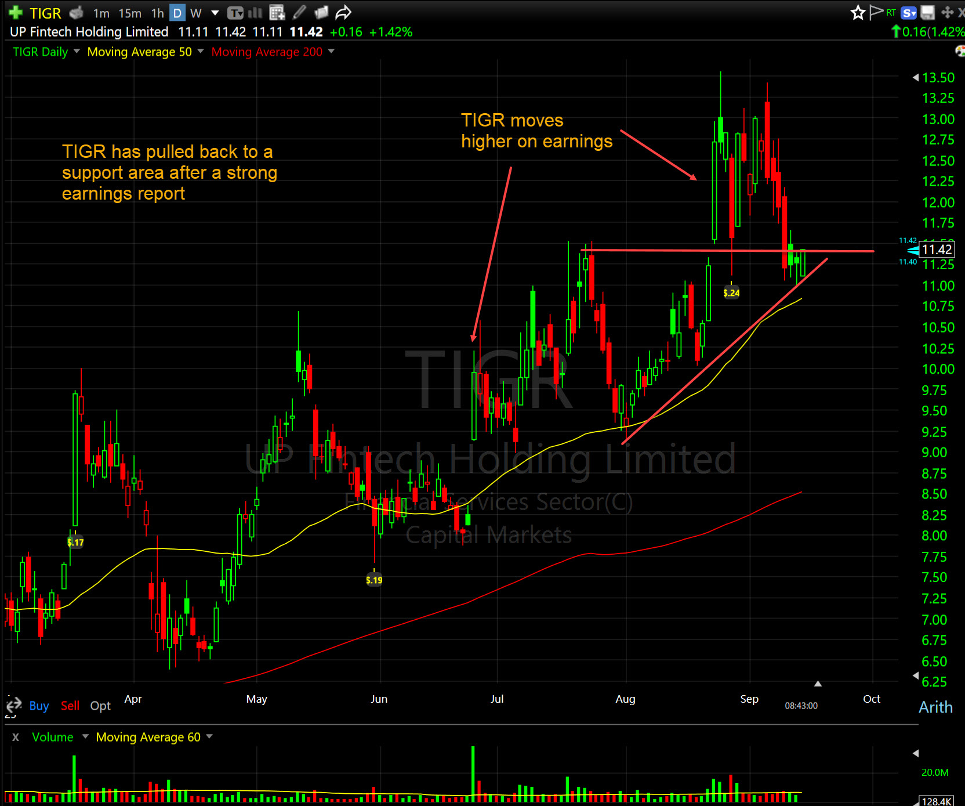Click the Sell button

pyautogui.click(x=70, y=706)
